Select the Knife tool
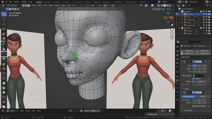Viewport: 212px width, 119px height. tap(4, 78)
